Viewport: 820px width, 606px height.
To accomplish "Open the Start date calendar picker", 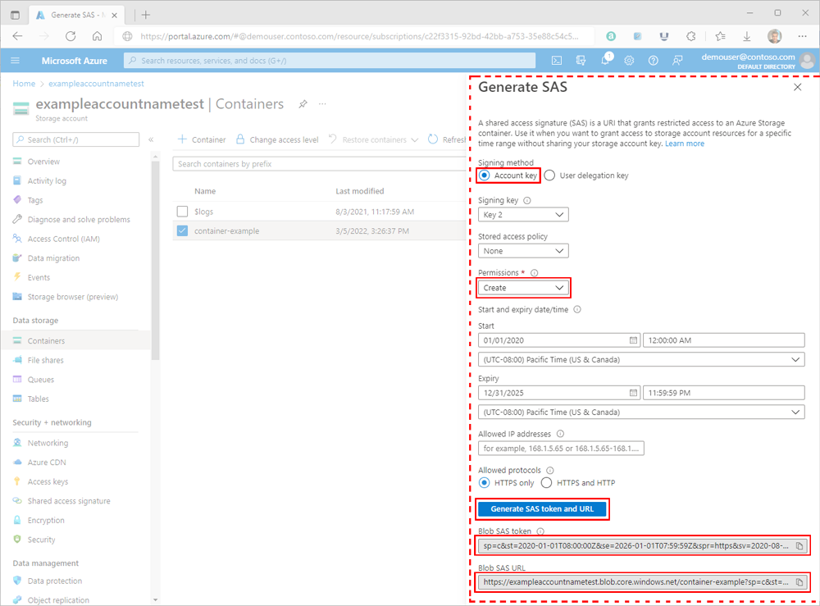I will 633,340.
